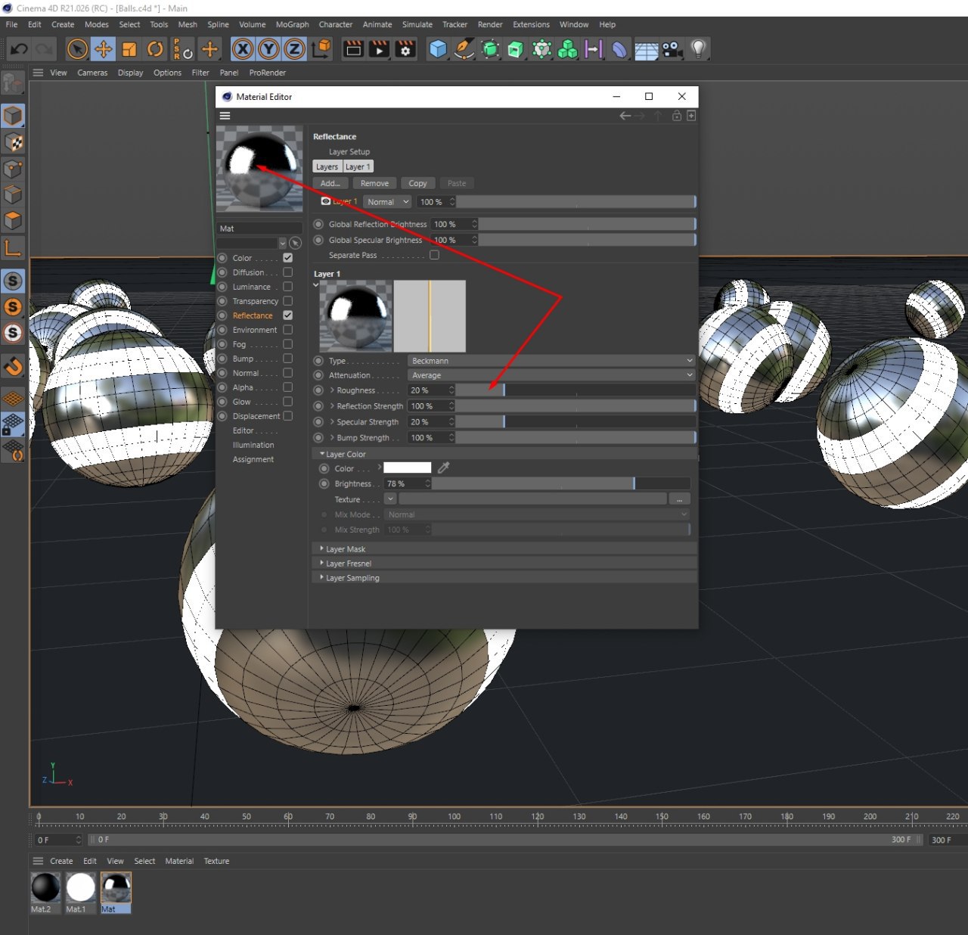This screenshot has height=935, width=968.
Task: Open the Type Beckmann dropdown
Action: tap(551, 361)
